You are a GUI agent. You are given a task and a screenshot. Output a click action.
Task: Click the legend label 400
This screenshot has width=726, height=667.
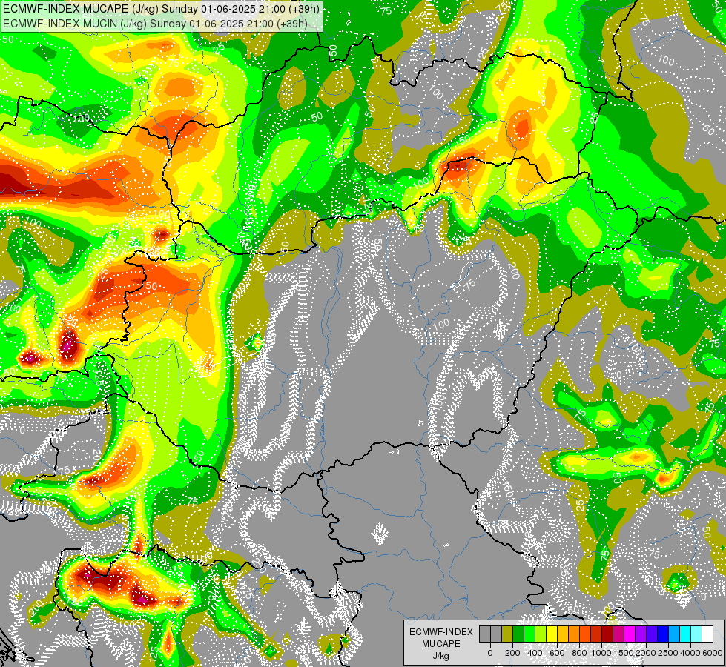coord(535,653)
